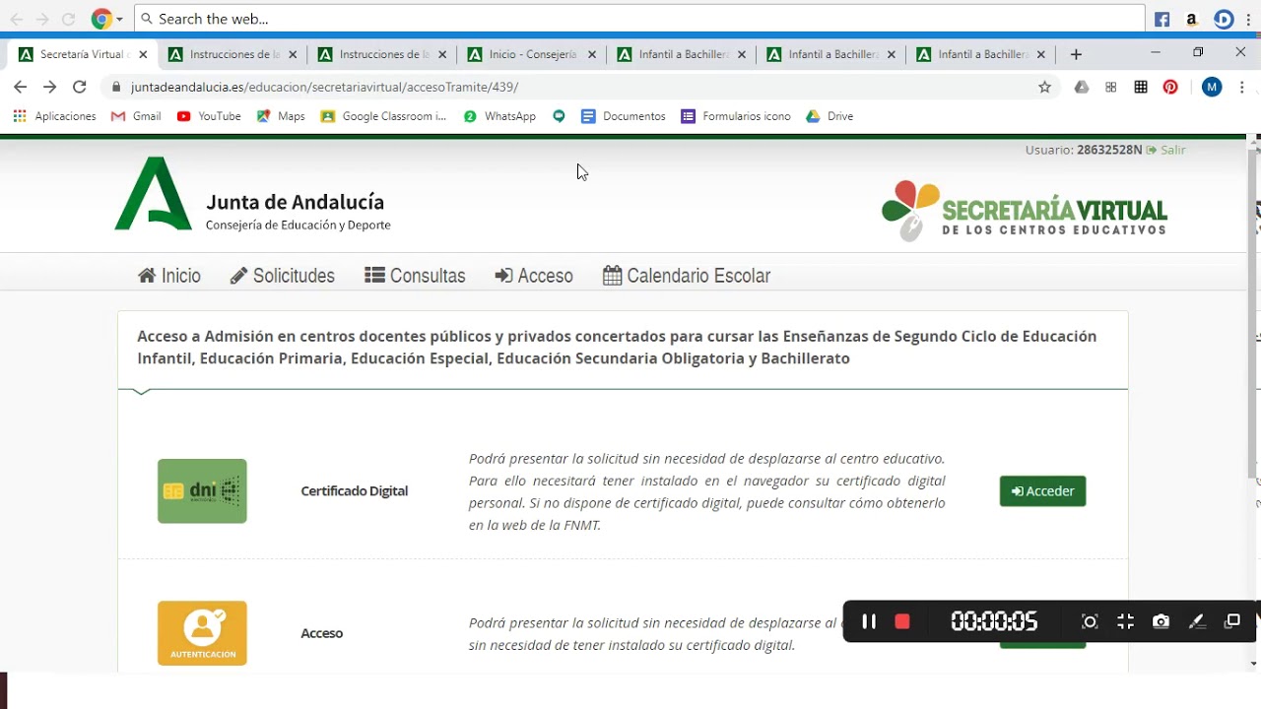Click the Chrome logo beside the search box

(101, 19)
